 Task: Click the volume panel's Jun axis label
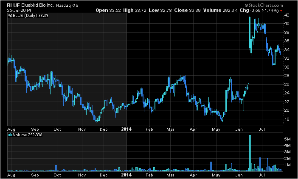coord(239,175)
